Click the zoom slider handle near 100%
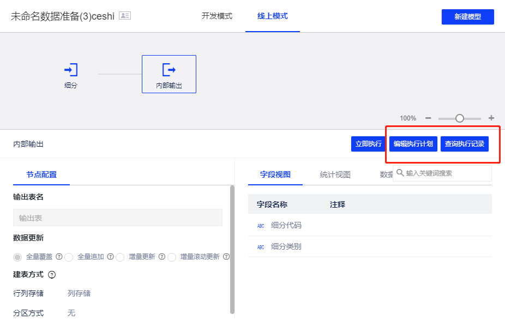Screen dimensions: 505x332 [460, 118]
